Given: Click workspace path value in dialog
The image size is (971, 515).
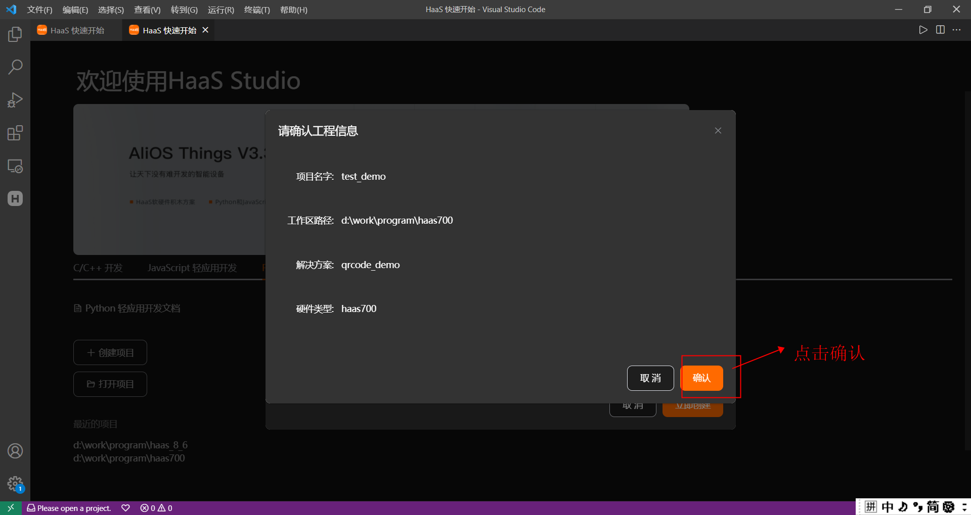Looking at the screenshot, I should (397, 220).
